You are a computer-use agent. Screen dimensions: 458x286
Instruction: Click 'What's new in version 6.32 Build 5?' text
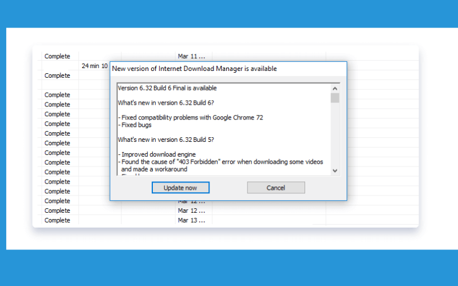click(166, 140)
